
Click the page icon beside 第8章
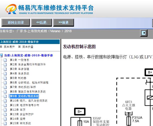(5, 92)
